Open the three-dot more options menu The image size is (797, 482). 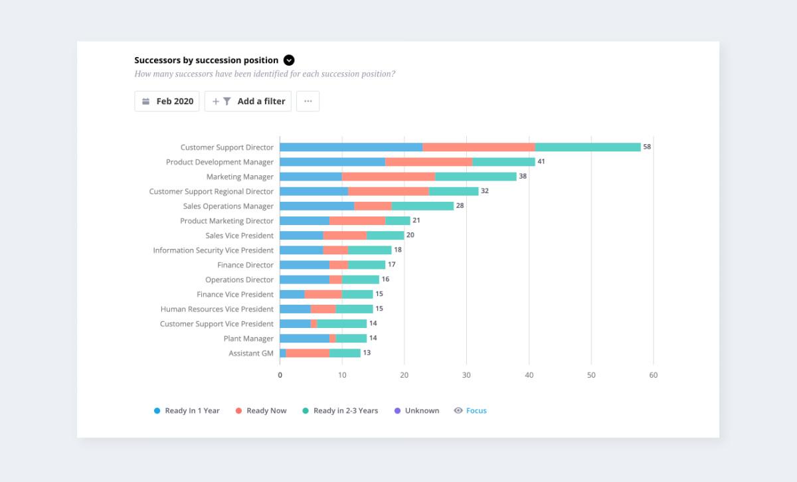[308, 101]
